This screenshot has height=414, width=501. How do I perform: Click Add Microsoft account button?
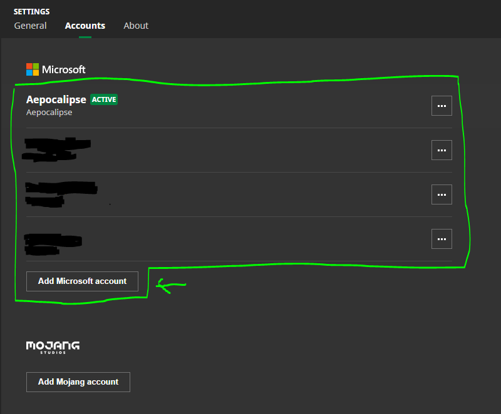[x=82, y=281]
